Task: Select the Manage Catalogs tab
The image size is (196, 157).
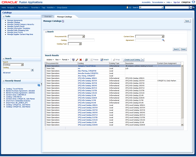Action: (65, 17)
